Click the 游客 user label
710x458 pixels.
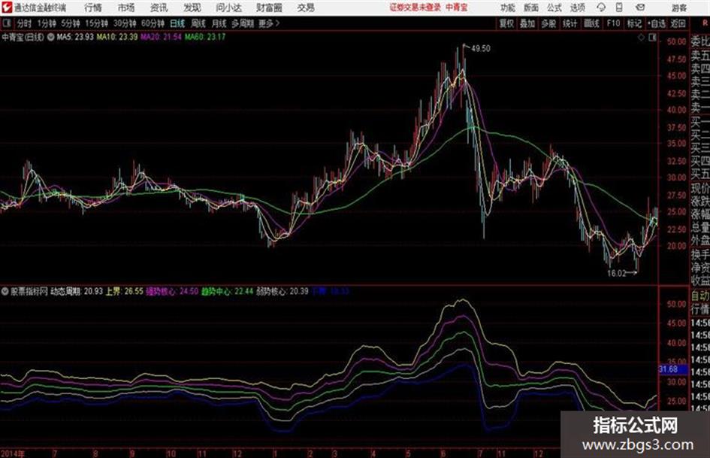tap(678, 8)
